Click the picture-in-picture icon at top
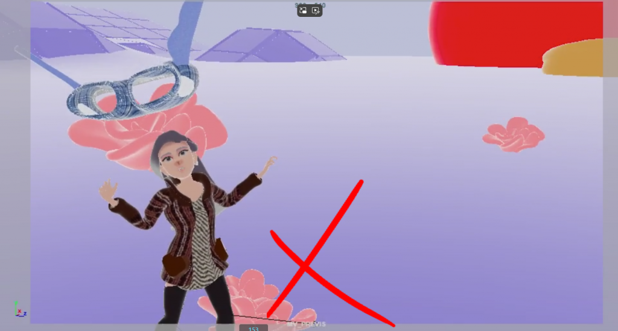The height and width of the screenshot is (331, 618). [x=304, y=10]
